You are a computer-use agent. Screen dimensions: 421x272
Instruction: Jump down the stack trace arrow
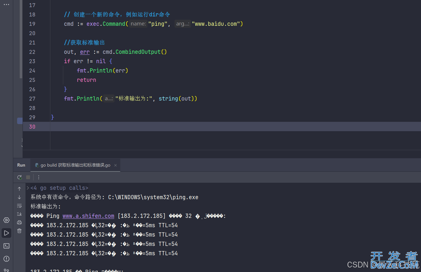(x=19, y=197)
